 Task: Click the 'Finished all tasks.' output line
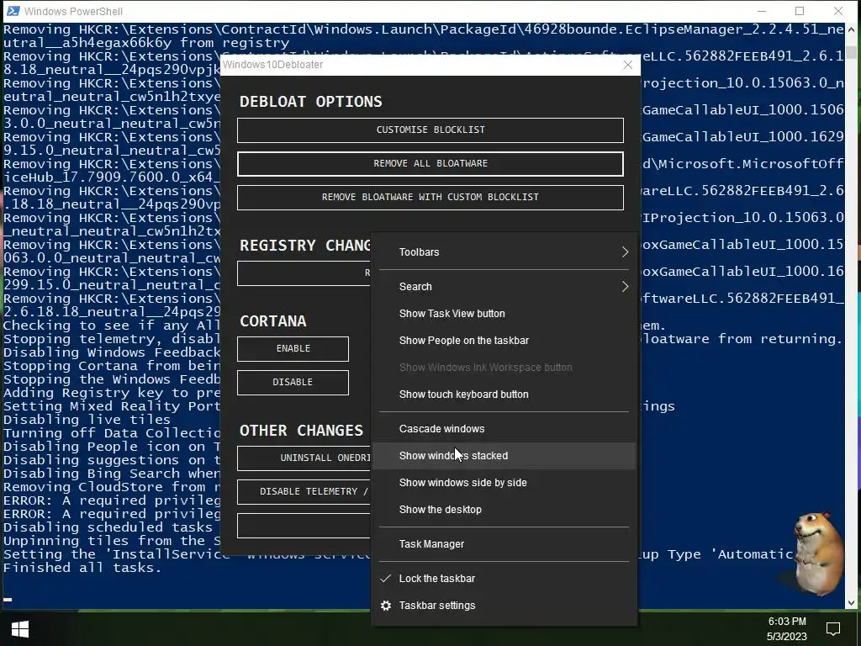(x=82, y=568)
